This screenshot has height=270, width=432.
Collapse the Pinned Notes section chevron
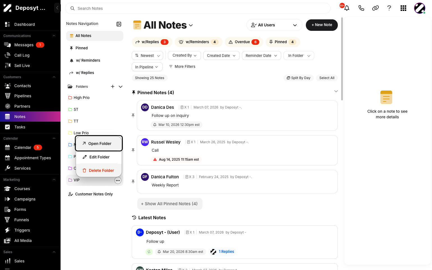(x=336, y=91)
